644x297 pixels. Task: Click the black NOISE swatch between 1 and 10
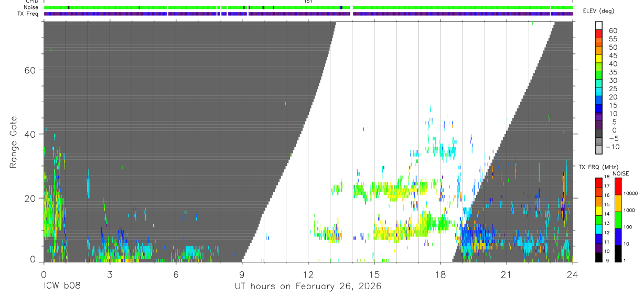pyautogui.click(x=618, y=254)
